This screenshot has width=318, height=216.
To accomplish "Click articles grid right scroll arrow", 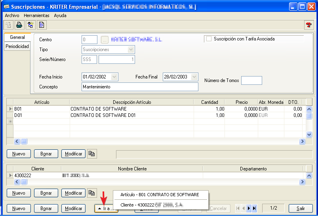I will coord(302,141).
